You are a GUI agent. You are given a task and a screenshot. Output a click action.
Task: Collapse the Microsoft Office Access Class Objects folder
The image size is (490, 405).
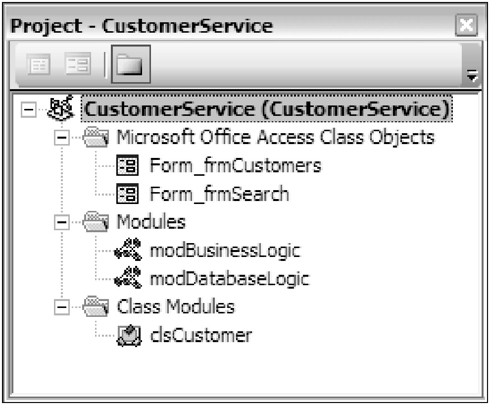[x=61, y=138]
